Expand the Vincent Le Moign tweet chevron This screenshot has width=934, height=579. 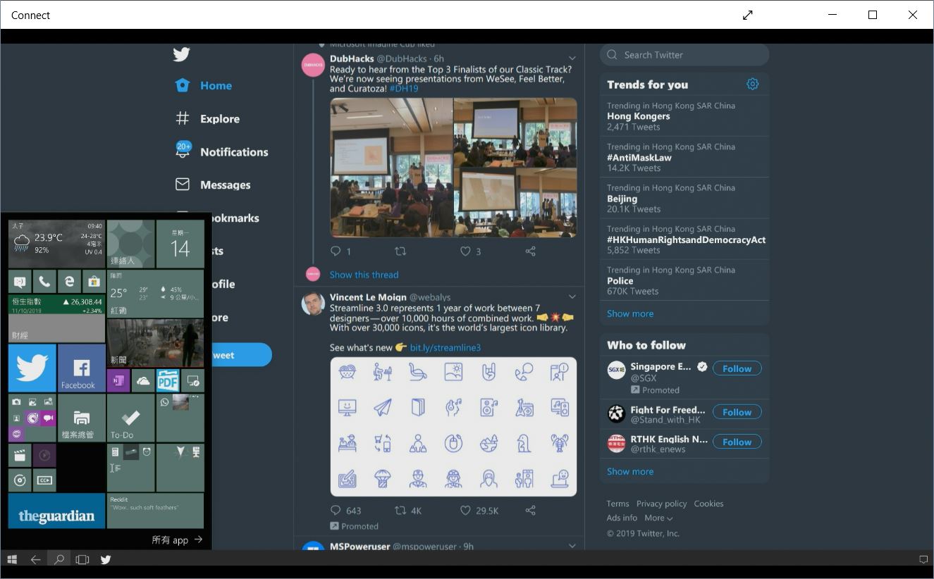572,297
